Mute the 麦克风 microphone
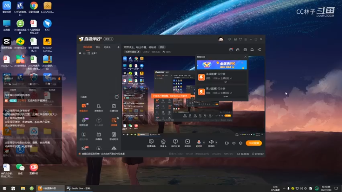The image size is (342, 192). tap(199, 143)
